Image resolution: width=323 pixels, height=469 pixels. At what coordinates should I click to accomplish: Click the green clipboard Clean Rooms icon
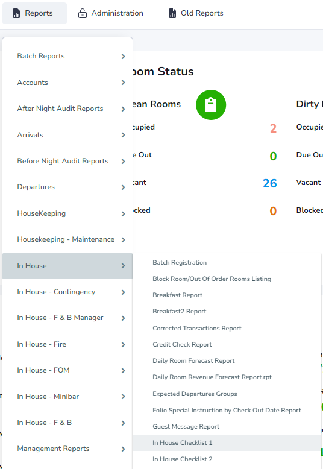(211, 105)
